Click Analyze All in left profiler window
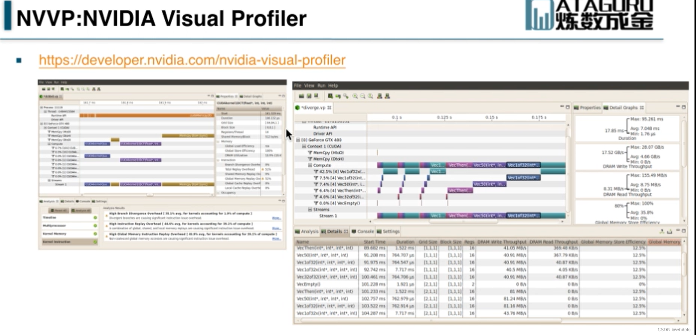Image resolution: width=696 pixels, height=335 pixels. click(81, 210)
